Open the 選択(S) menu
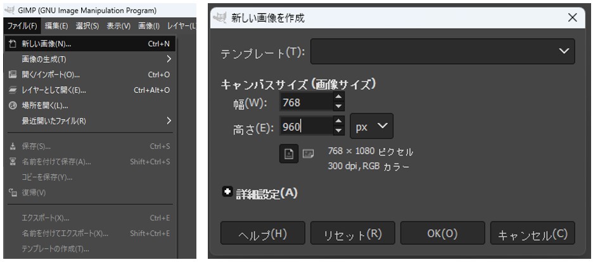Image resolution: width=593 pixels, height=262 pixels. pyautogui.click(x=87, y=26)
